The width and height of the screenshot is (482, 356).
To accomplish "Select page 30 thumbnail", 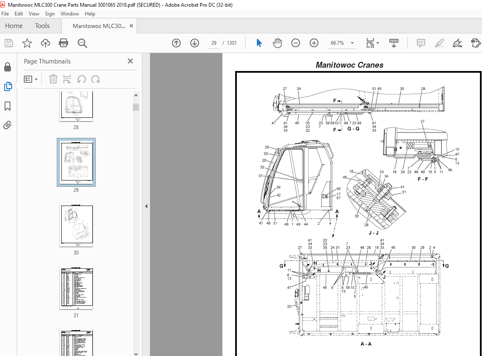I will point(76,225).
